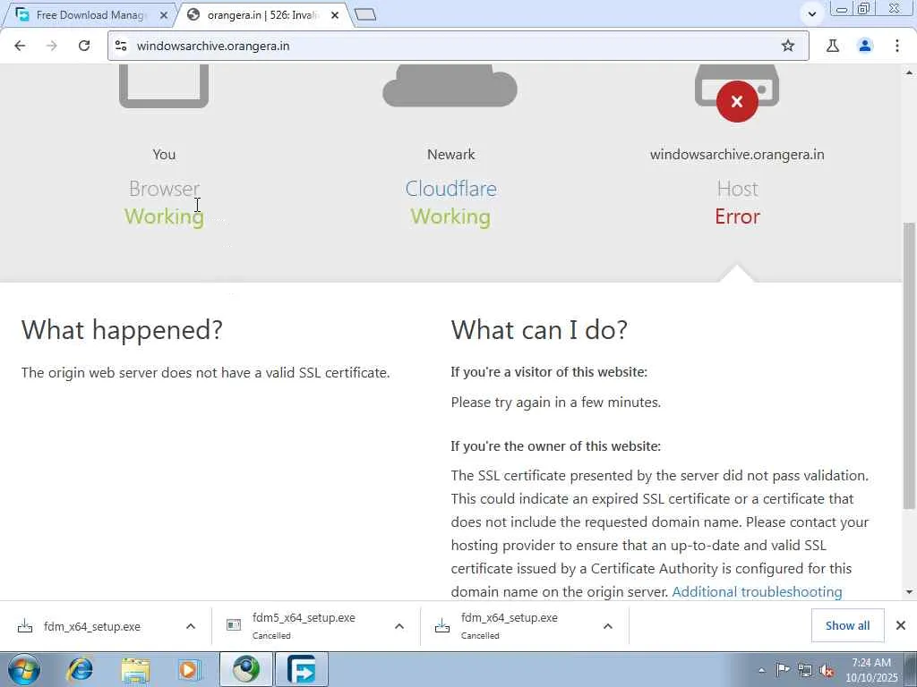Click the red host error X icon

tap(737, 102)
